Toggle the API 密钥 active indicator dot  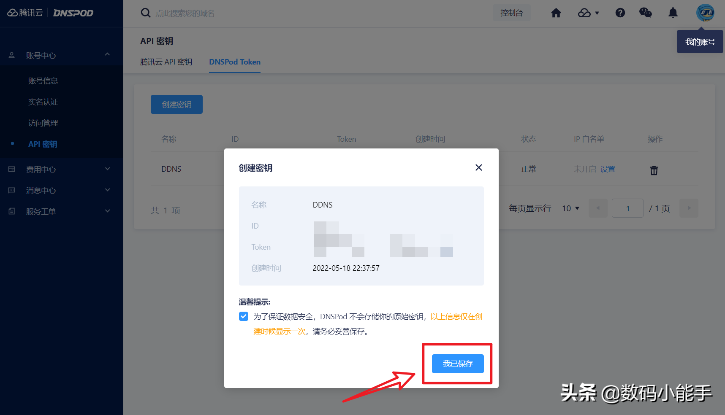(x=12, y=144)
